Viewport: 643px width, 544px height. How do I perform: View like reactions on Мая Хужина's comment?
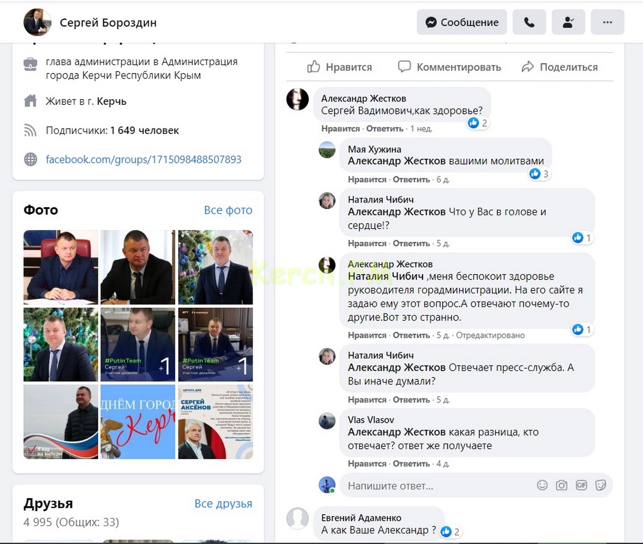tap(539, 174)
